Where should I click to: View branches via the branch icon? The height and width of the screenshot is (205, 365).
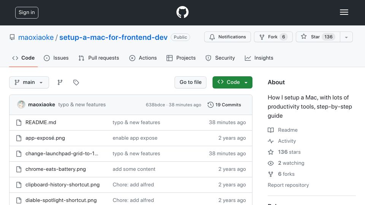pyautogui.click(x=60, y=82)
